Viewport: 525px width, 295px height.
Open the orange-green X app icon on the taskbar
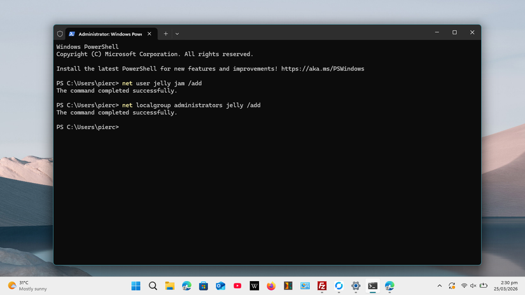coord(288,285)
